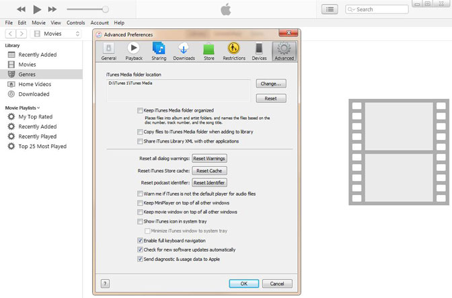The height and width of the screenshot is (298, 452).
Task: Open the Devices preferences tab
Action: pos(259,52)
